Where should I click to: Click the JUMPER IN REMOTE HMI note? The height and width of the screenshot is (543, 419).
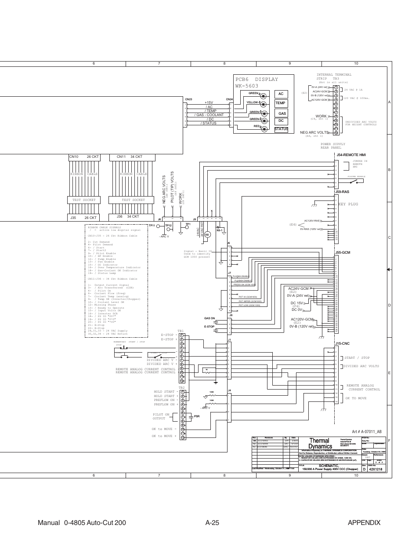click(360, 164)
